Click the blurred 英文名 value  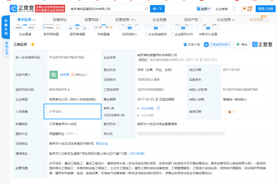pyautogui.click(x=181, y=134)
